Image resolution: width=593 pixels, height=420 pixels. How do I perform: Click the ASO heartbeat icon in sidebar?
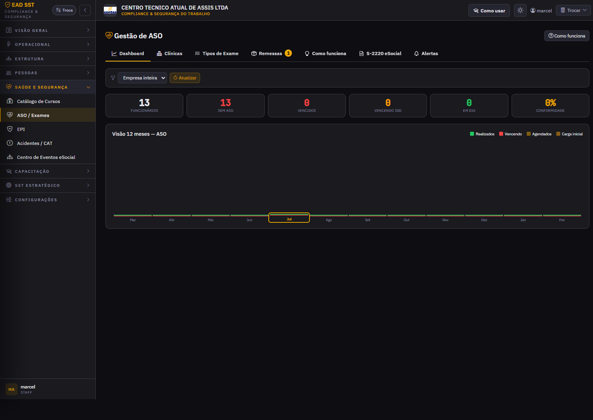click(10, 115)
